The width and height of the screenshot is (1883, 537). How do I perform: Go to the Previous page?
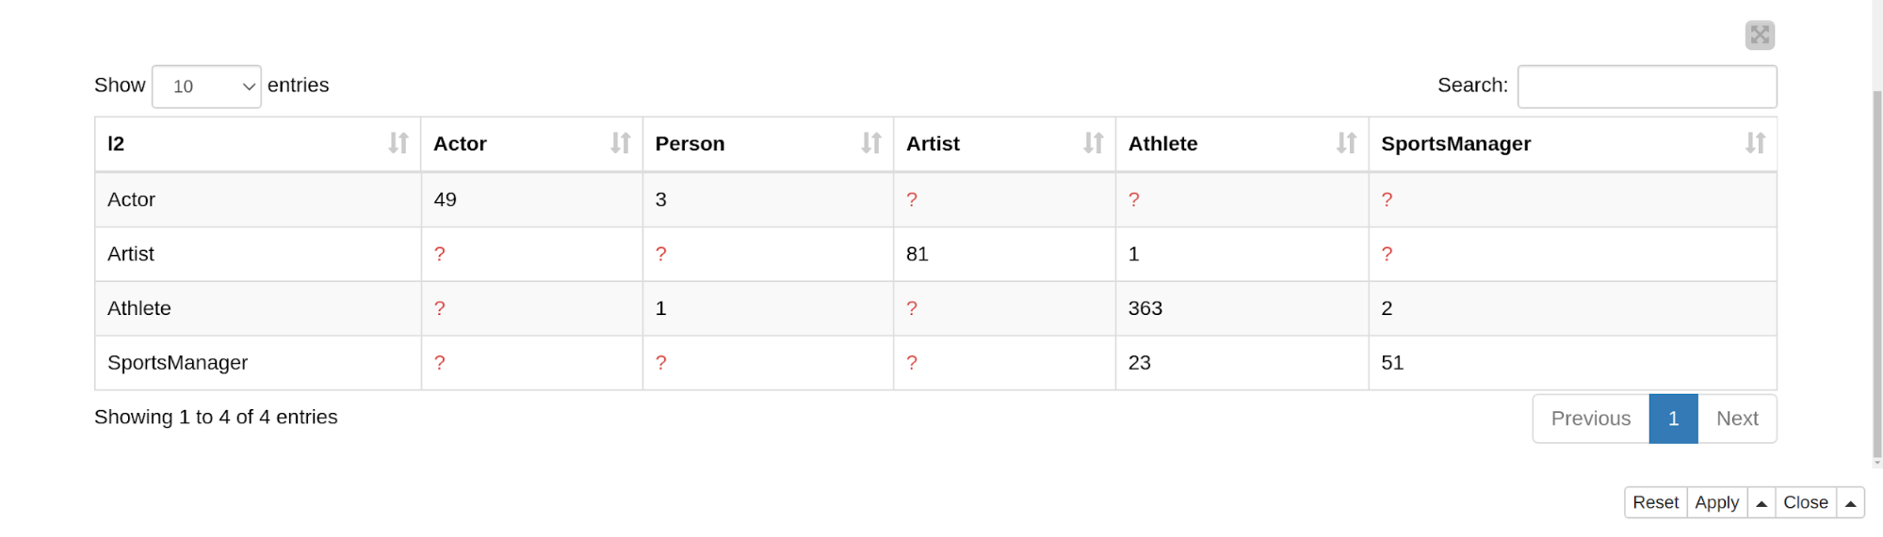1591,419
